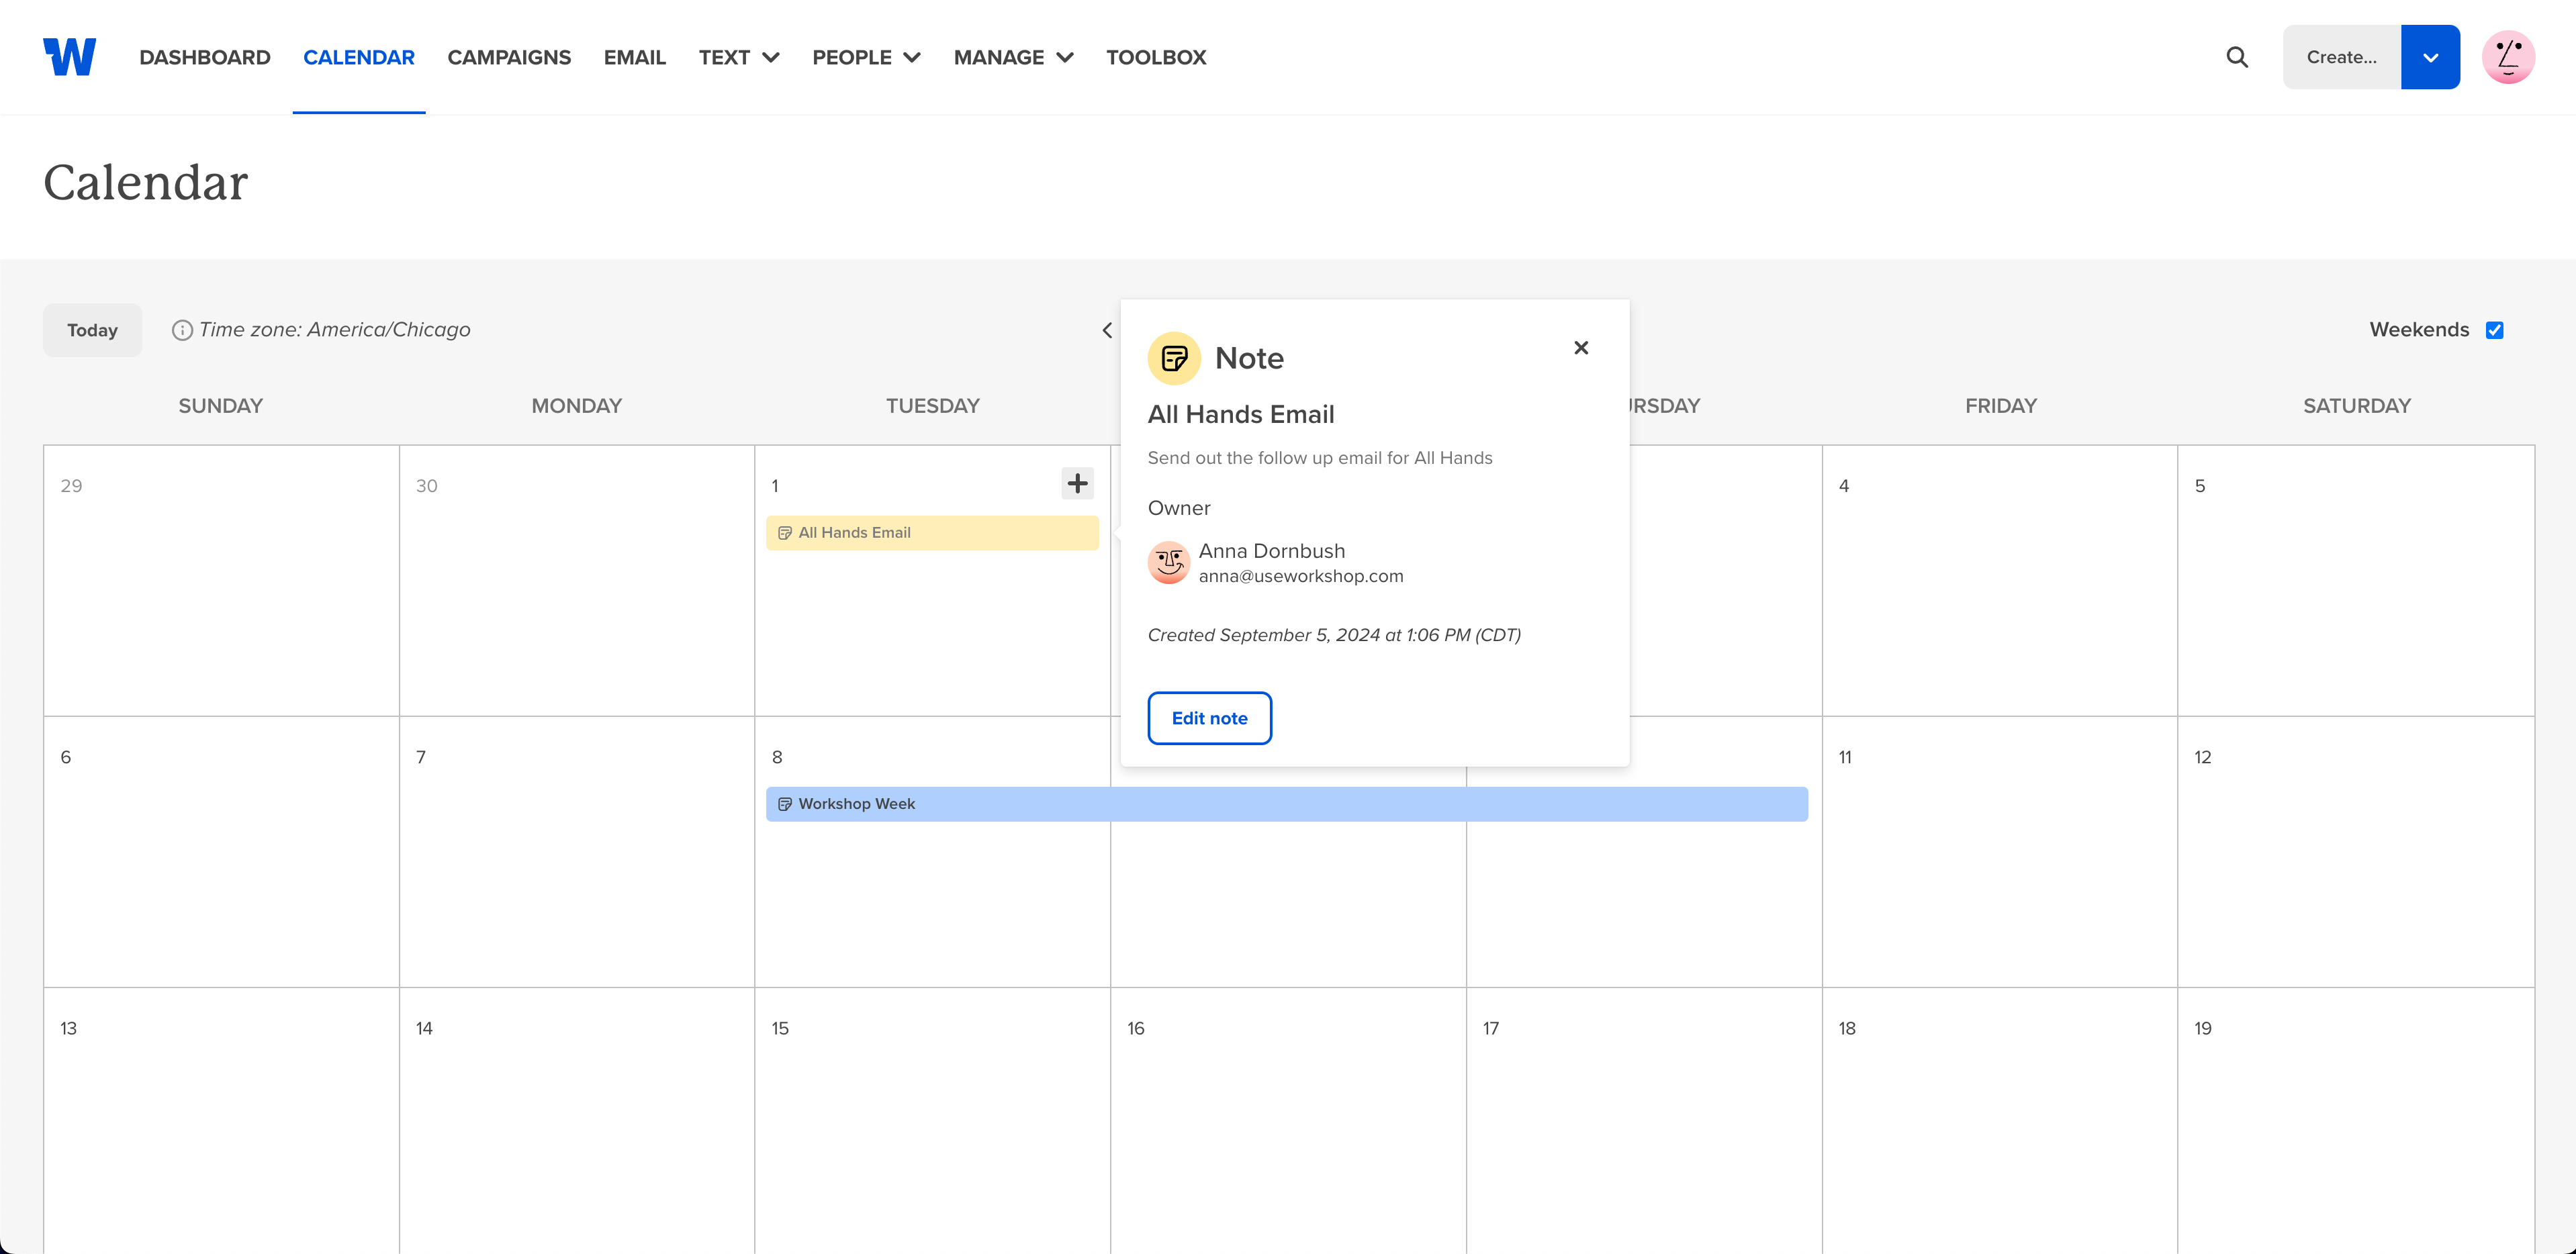Add an event on day 1 with the plus icon
The width and height of the screenshot is (2576, 1254).
tap(1077, 484)
